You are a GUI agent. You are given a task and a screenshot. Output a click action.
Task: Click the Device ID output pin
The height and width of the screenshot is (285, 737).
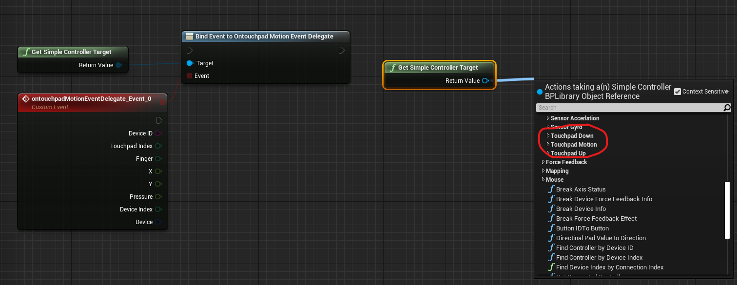[x=158, y=133]
